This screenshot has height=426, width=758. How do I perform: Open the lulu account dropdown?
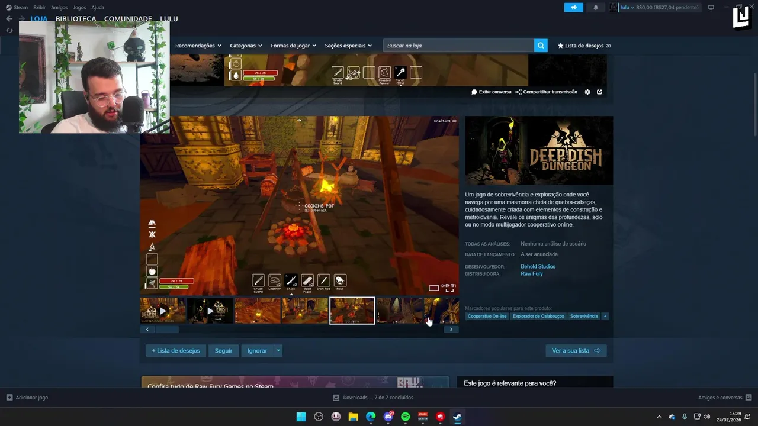627,7
